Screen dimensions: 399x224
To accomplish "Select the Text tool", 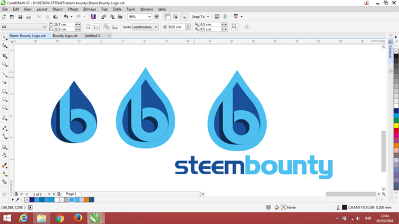I will click(4, 118).
